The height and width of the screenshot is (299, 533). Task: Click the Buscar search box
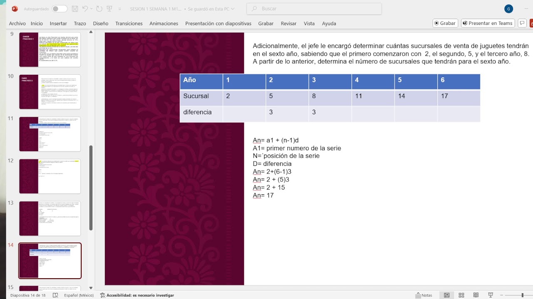point(314,9)
